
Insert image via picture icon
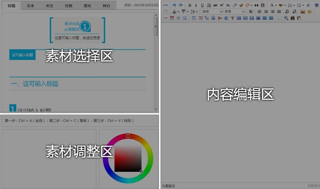(x=303, y=12)
